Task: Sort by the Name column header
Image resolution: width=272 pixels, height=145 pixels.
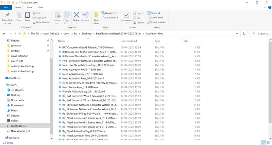Action: pyautogui.click(x=62, y=41)
